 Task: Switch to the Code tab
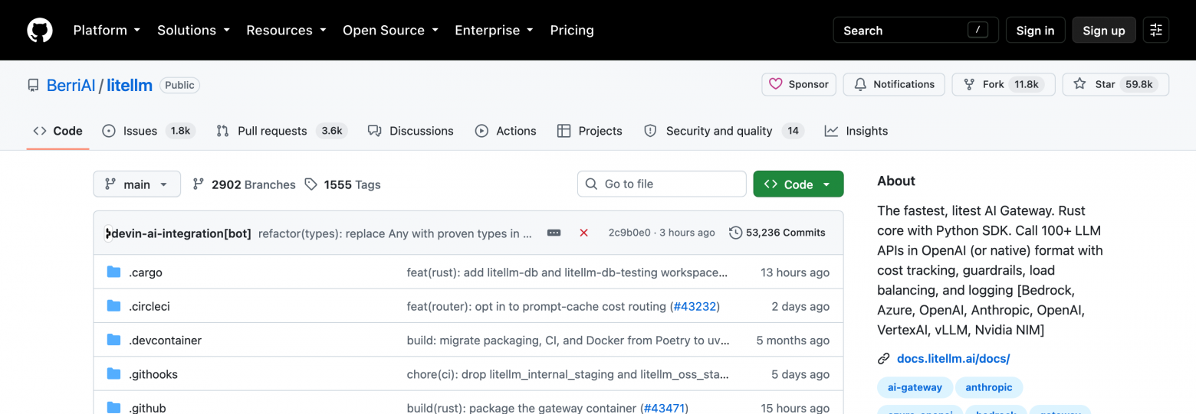click(x=58, y=131)
